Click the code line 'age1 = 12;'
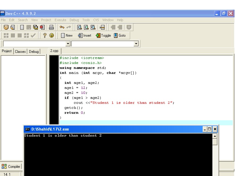The image size is (235, 176). point(76,88)
